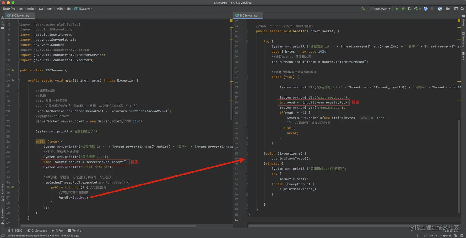Close the right BIOServer.java tab
Viewport: 466px width, 238px height.
click(x=260, y=15)
